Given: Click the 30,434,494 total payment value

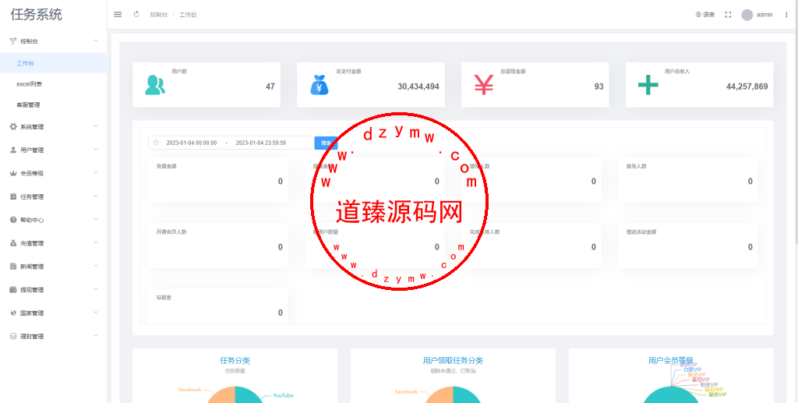Looking at the screenshot, I should tap(418, 87).
